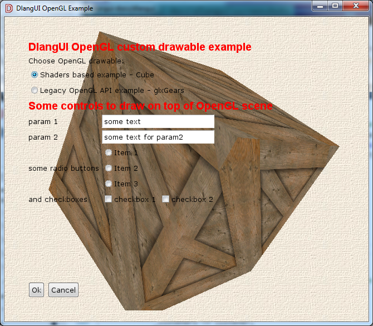Click the 'some radio buttons' label
The image size is (373, 326).
(63, 168)
